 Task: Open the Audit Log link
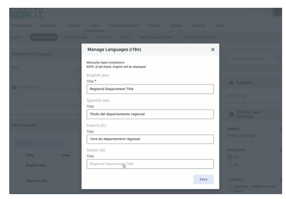click(236, 95)
